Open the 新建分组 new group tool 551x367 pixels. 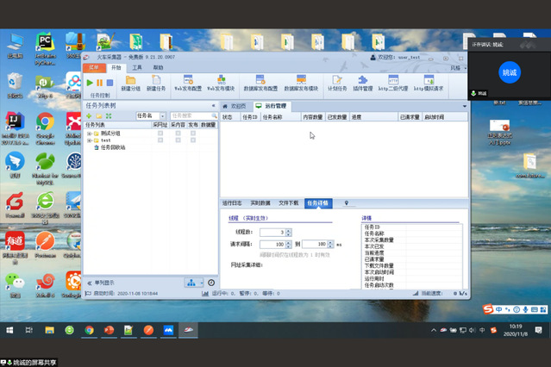click(x=131, y=83)
